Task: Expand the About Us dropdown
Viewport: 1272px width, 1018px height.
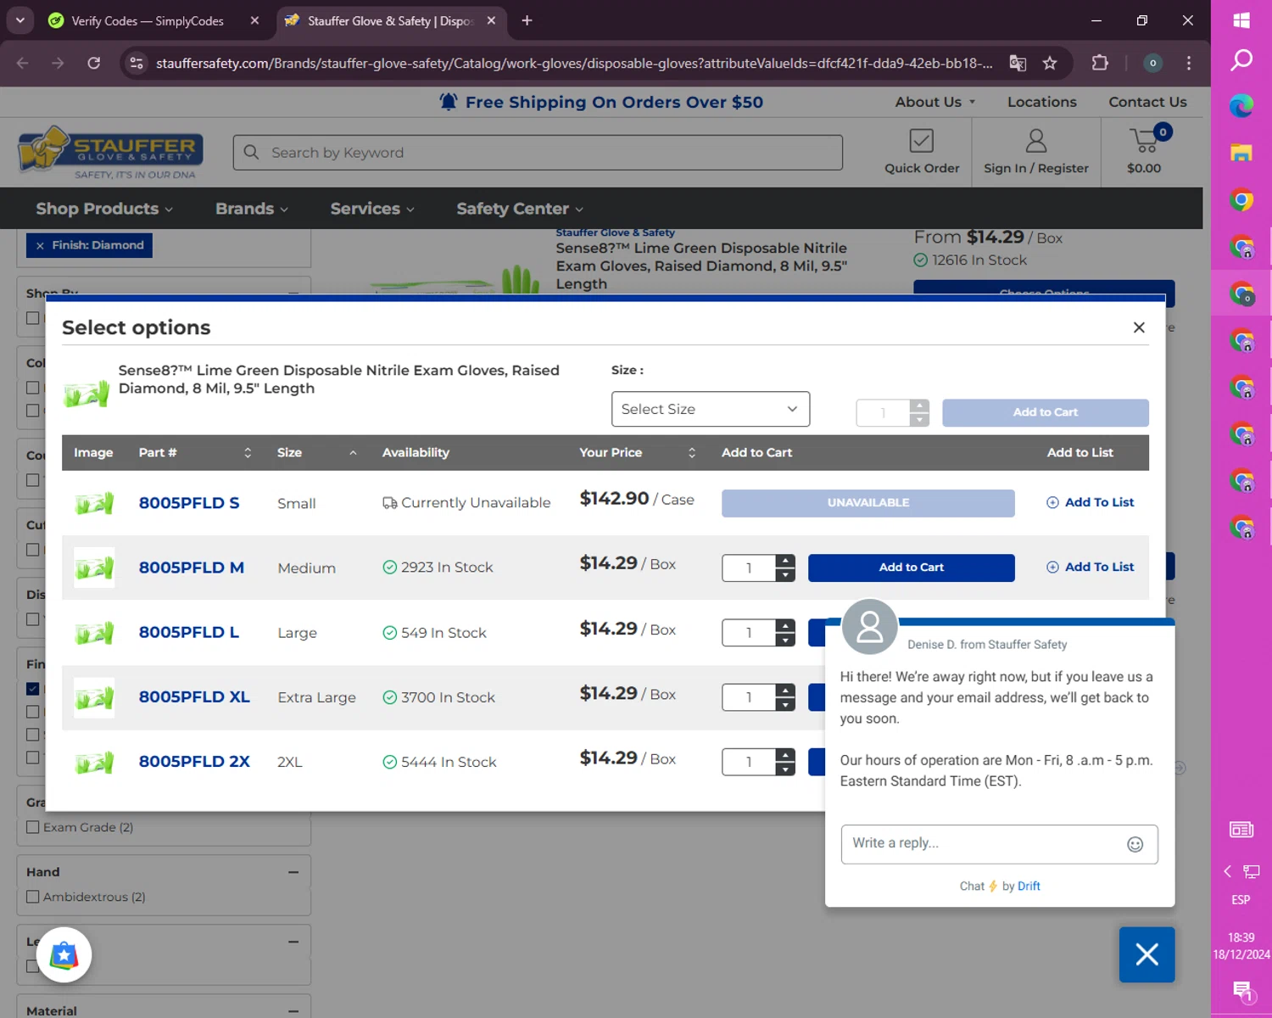Action: (x=935, y=102)
